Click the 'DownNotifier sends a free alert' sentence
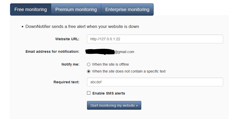236x123 pixels. tap(82, 26)
